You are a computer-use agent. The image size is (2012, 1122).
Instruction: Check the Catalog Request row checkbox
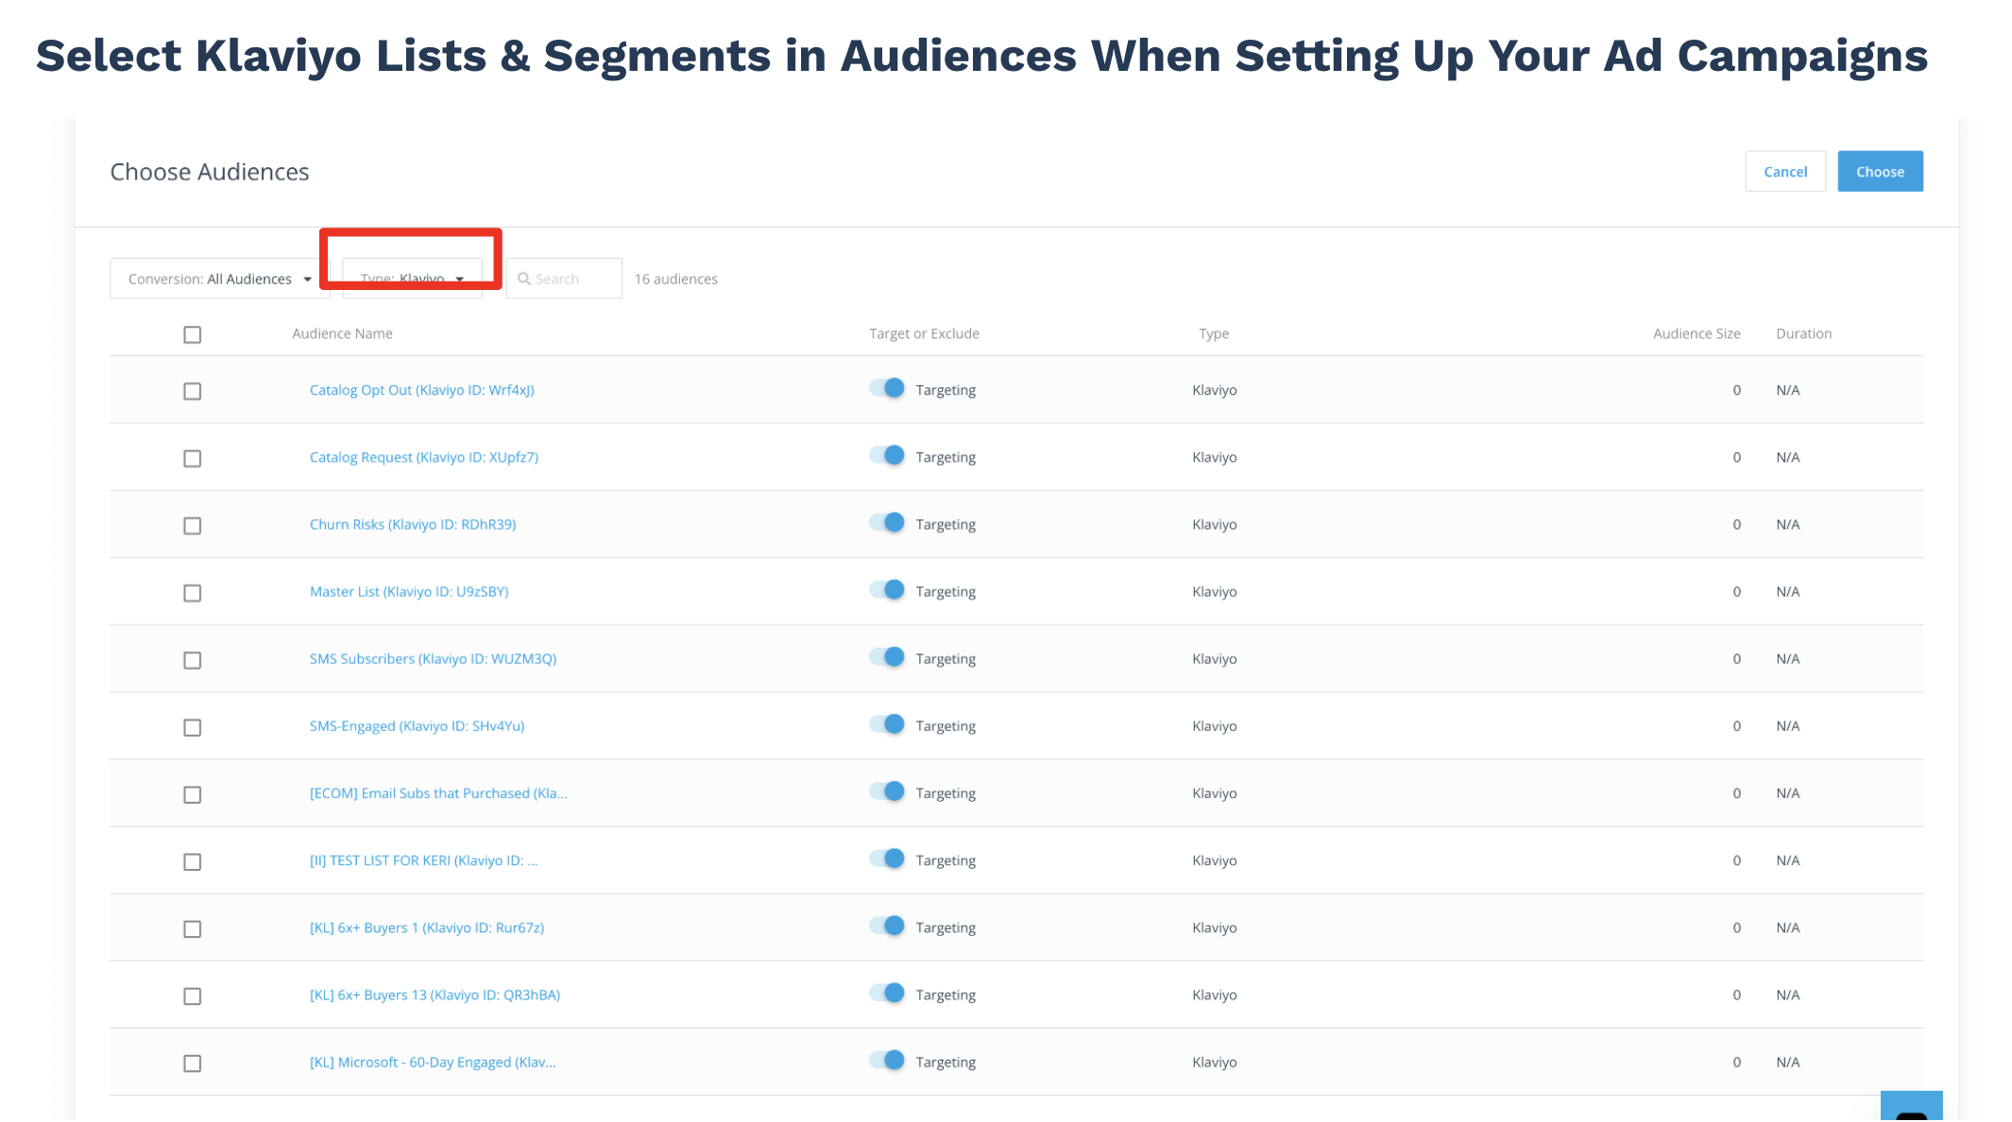(x=193, y=458)
